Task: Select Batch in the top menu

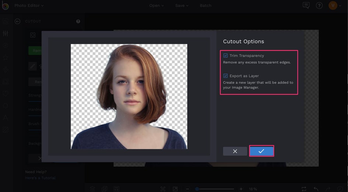Action: point(206,6)
